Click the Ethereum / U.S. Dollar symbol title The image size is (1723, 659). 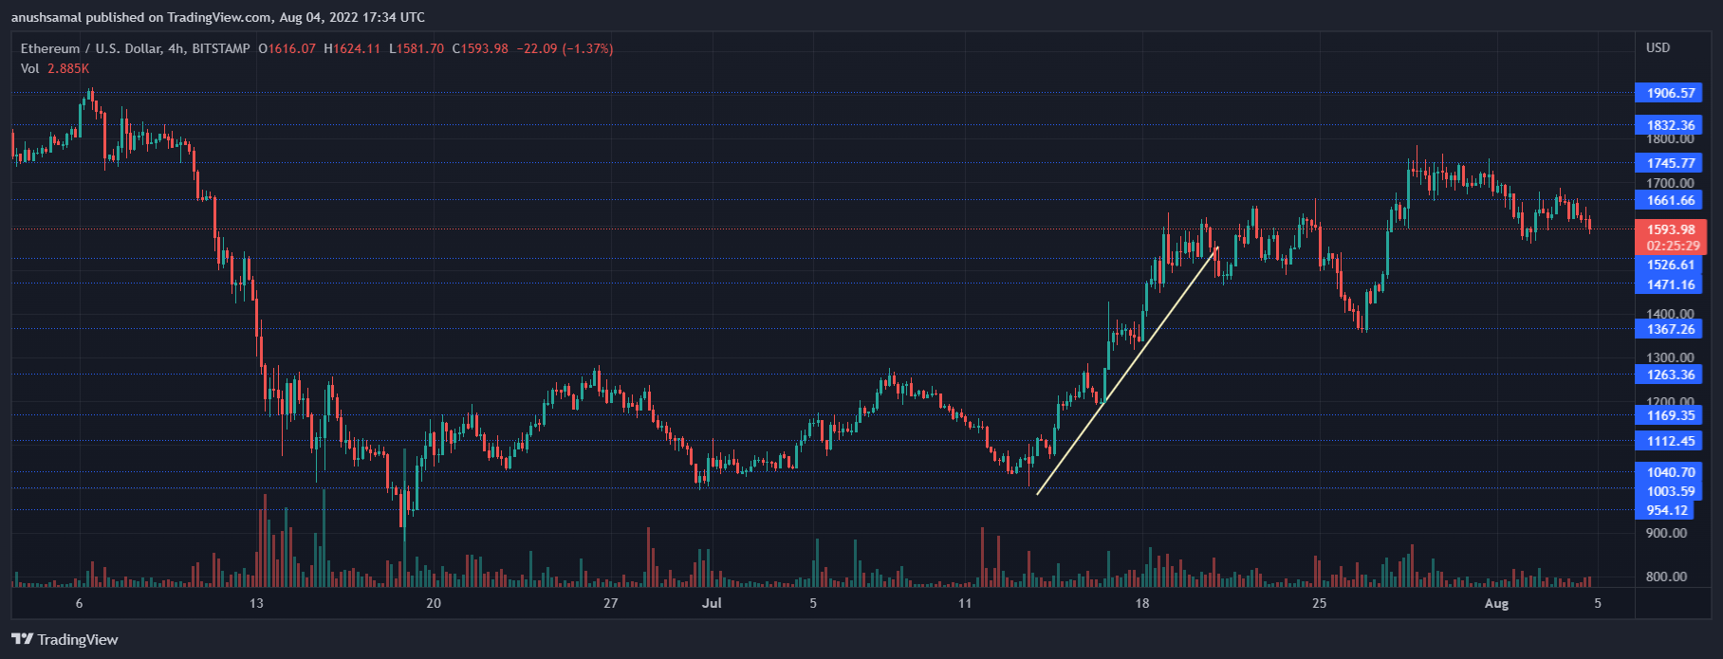coord(91,48)
